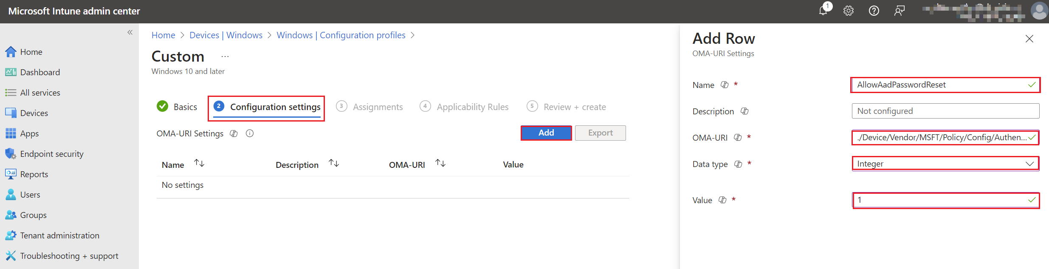Click the Home icon in sidebar

(x=11, y=52)
